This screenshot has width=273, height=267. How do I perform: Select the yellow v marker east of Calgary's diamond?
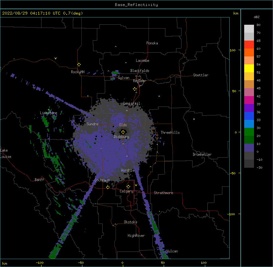coord(136,185)
